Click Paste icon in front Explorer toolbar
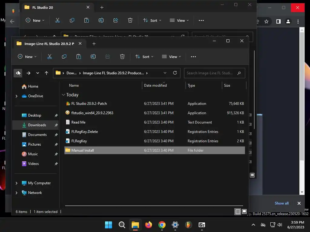The image size is (310, 232). click(79, 57)
